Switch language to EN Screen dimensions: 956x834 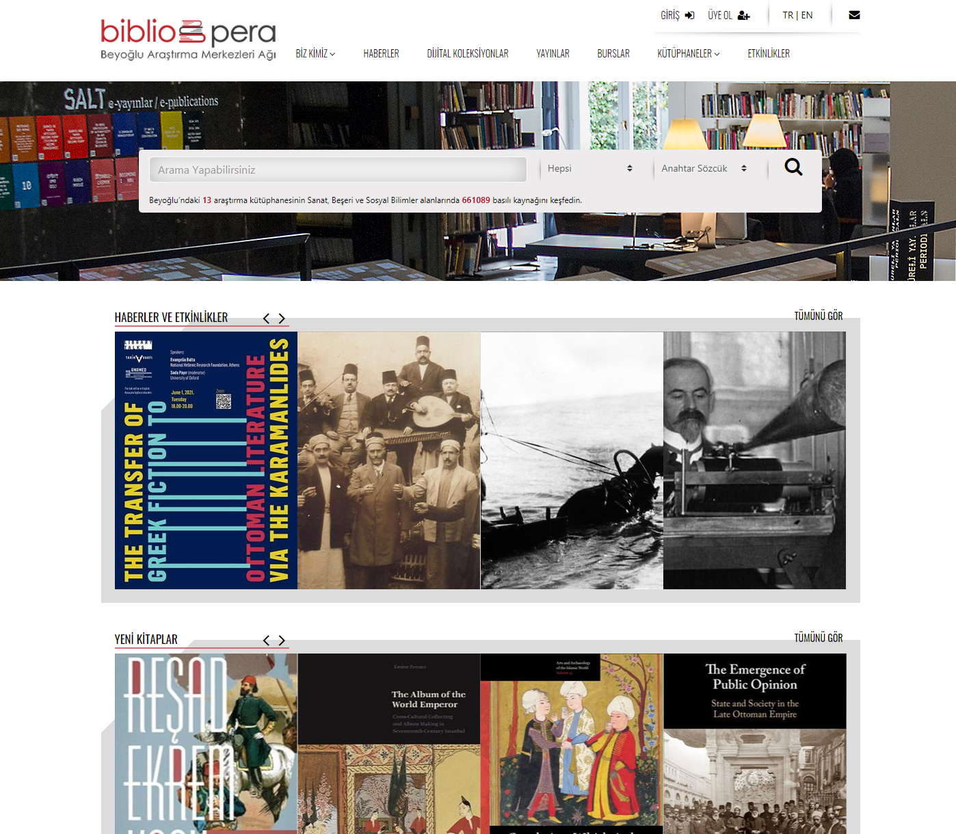pos(807,15)
